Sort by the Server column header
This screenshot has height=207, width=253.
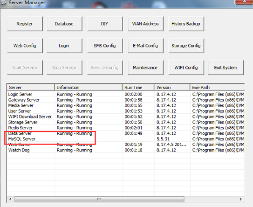pyautogui.click(x=31, y=87)
